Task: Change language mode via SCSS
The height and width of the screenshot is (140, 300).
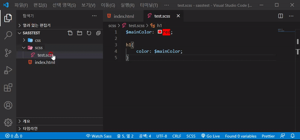Action: pos(191,136)
